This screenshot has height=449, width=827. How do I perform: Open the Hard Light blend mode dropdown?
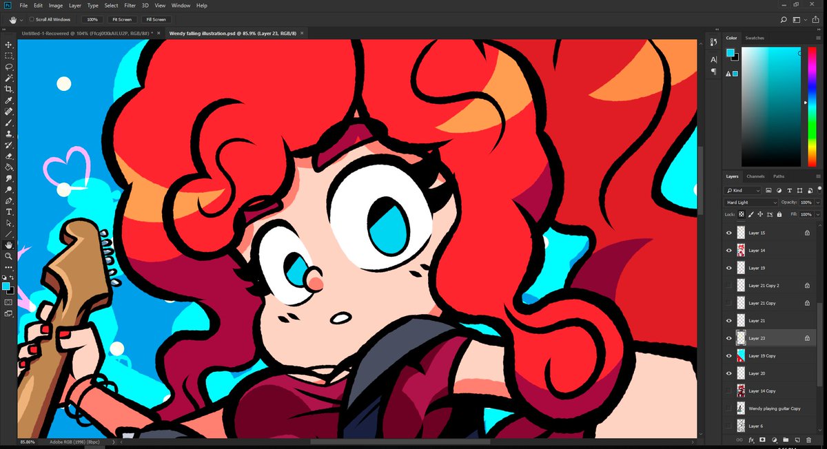[x=751, y=202]
